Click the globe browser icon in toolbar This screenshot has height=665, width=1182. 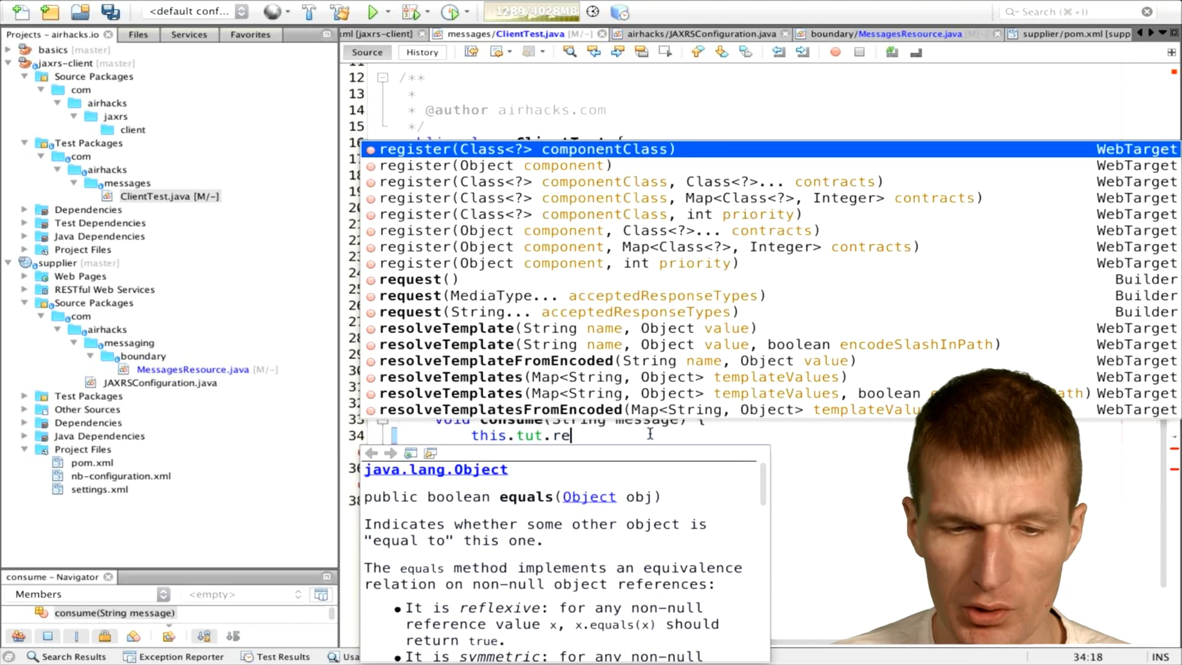click(x=271, y=12)
